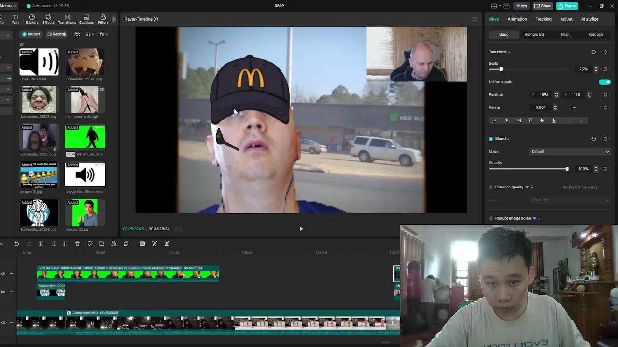This screenshot has height=347, width=618.
Task: Open the Text panel
Action: 15,19
